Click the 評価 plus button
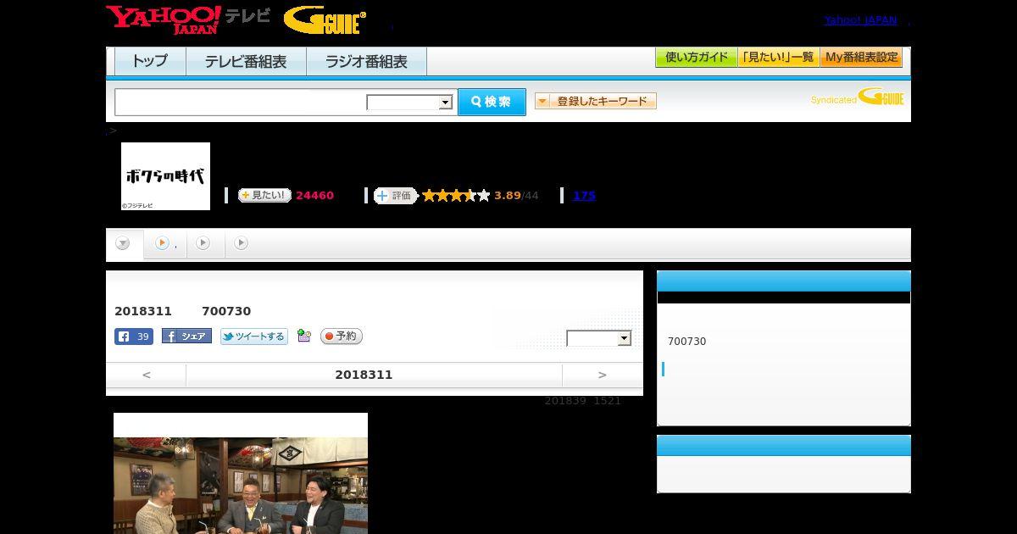 point(395,196)
